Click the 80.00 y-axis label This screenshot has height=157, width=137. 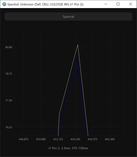click(x=9, y=47)
